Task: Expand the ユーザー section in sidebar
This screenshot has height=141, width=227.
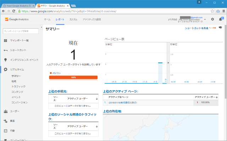Action: (x=15, y=111)
